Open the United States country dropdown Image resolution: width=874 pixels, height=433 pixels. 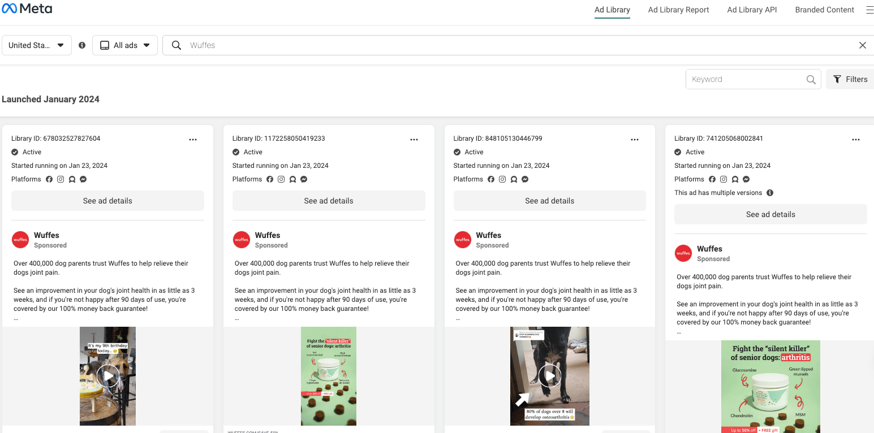[37, 45]
